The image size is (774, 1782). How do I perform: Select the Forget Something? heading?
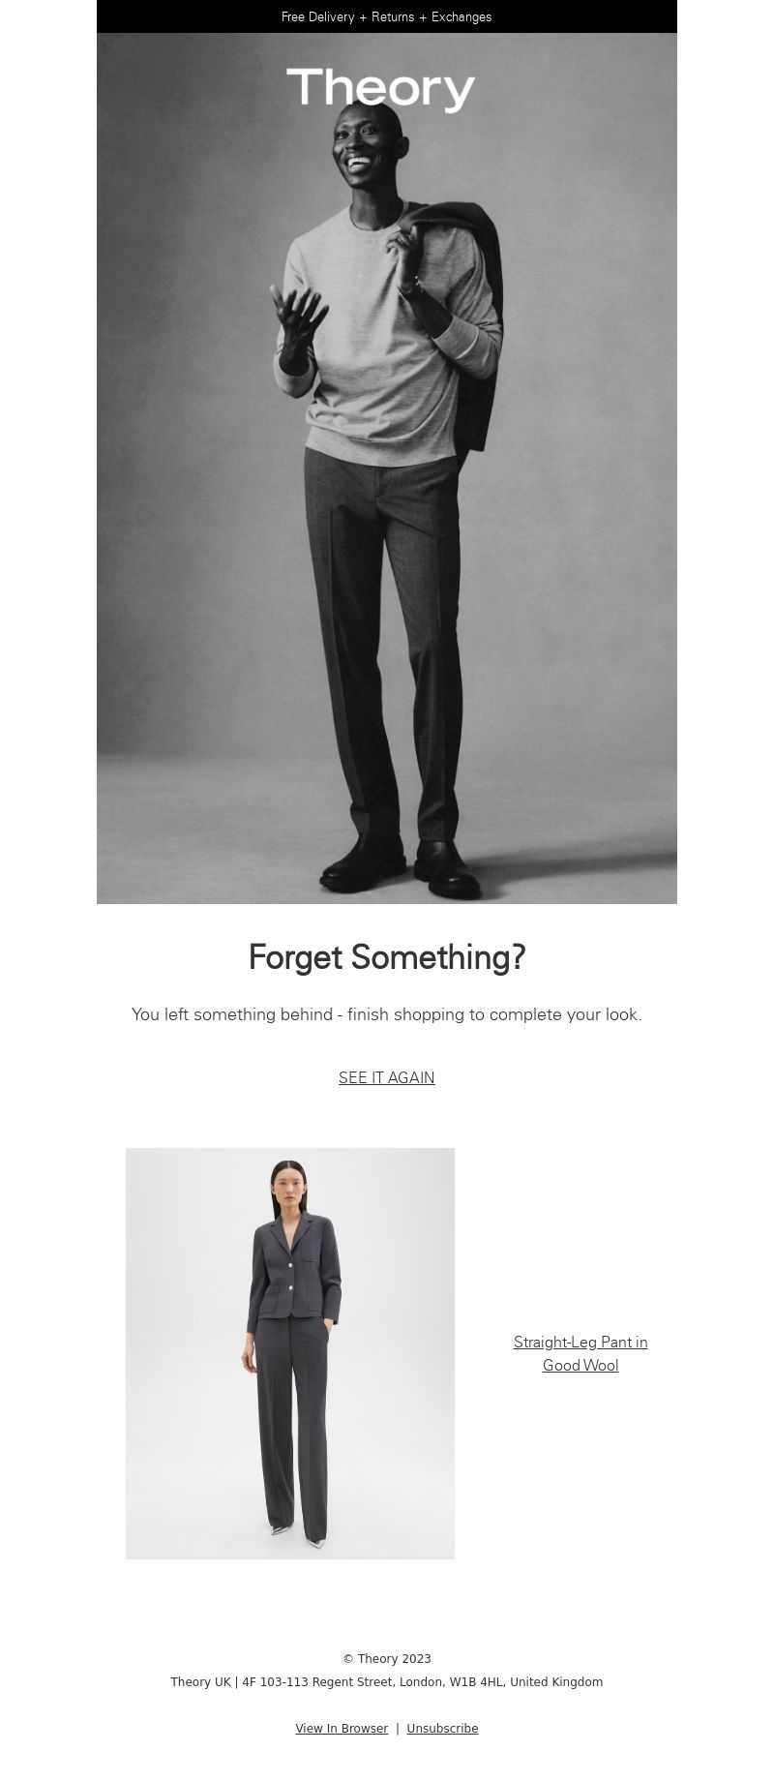tap(387, 957)
